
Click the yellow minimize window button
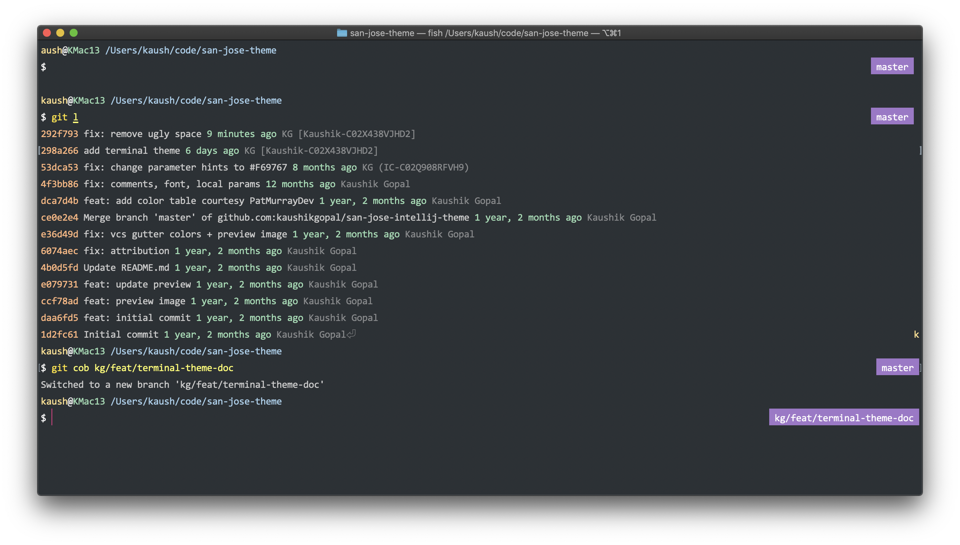click(60, 33)
